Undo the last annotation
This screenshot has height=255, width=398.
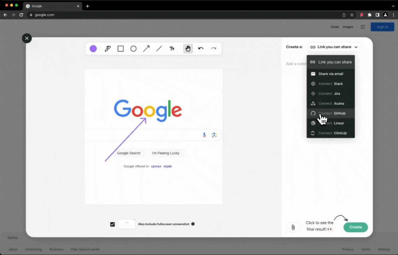coord(201,49)
